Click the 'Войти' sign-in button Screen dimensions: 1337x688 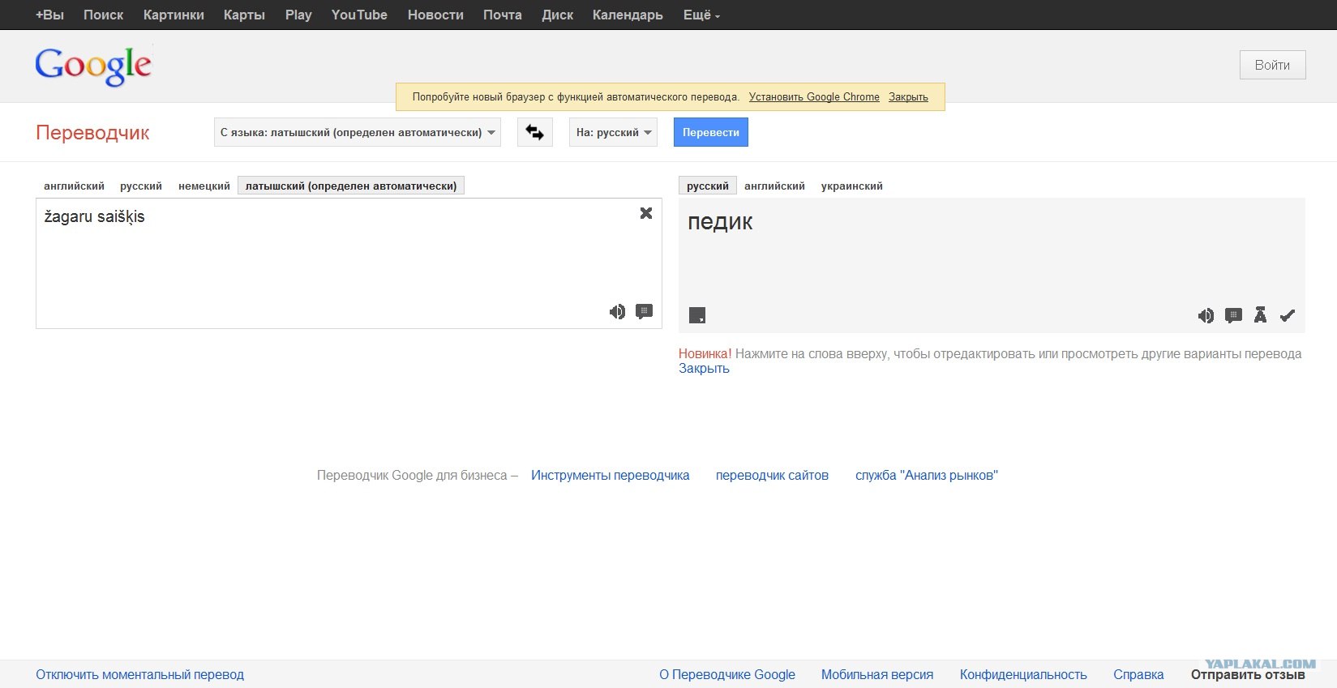click(1272, 65)
